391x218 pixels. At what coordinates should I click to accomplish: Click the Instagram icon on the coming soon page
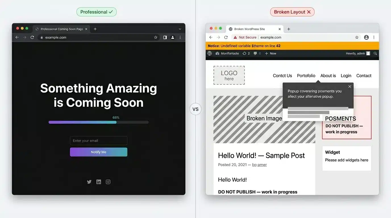tap(108, 182)
